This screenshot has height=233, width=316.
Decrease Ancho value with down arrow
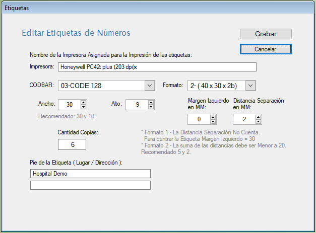point(84,107)
